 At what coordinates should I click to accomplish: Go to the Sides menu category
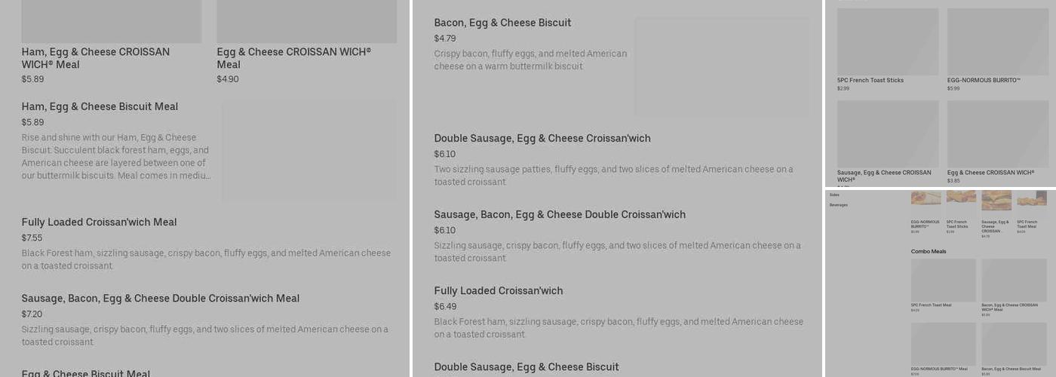834,195
